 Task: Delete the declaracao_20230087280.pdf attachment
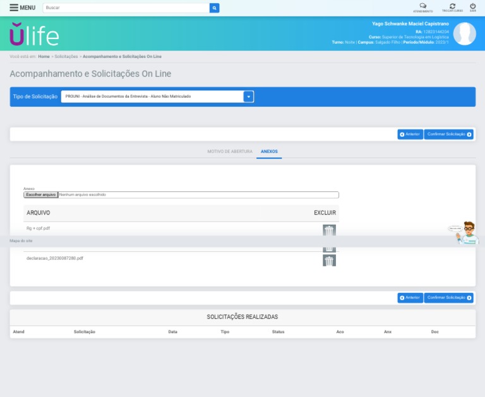click(x=329, y=260)
